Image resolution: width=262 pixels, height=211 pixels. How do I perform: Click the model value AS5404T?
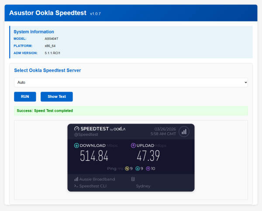(x=52, y=39)
